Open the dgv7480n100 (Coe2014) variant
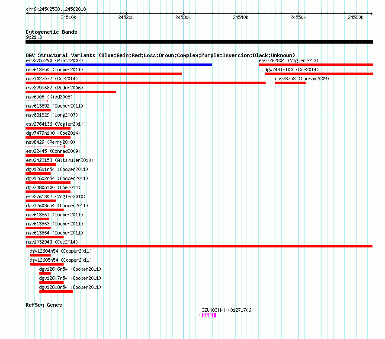The width and height of the screenshot is (385, 339). (53, 187)
